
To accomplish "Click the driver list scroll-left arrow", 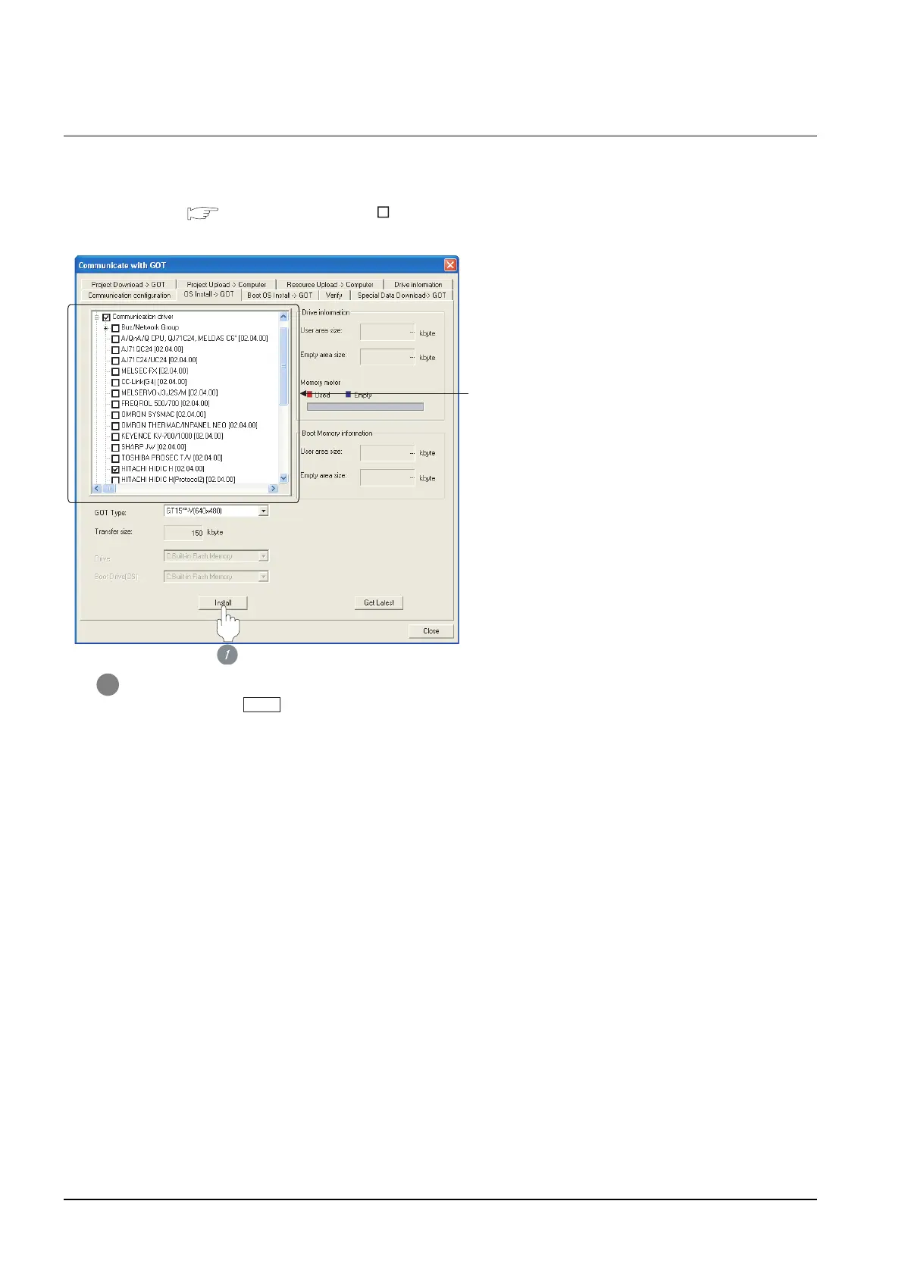I will [96, 489].
